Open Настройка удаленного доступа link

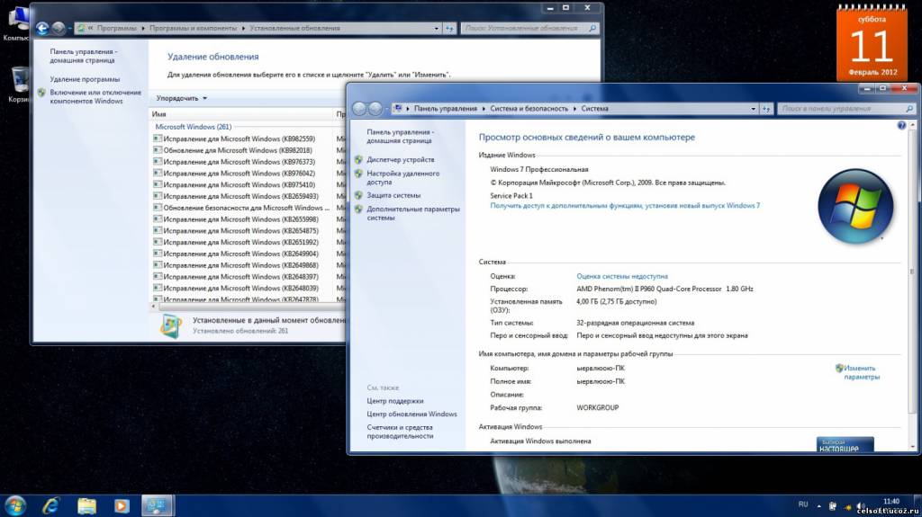click(x=402, y=177)
